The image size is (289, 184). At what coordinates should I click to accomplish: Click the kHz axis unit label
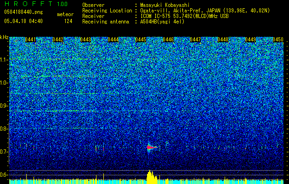[x=4, y=37]
